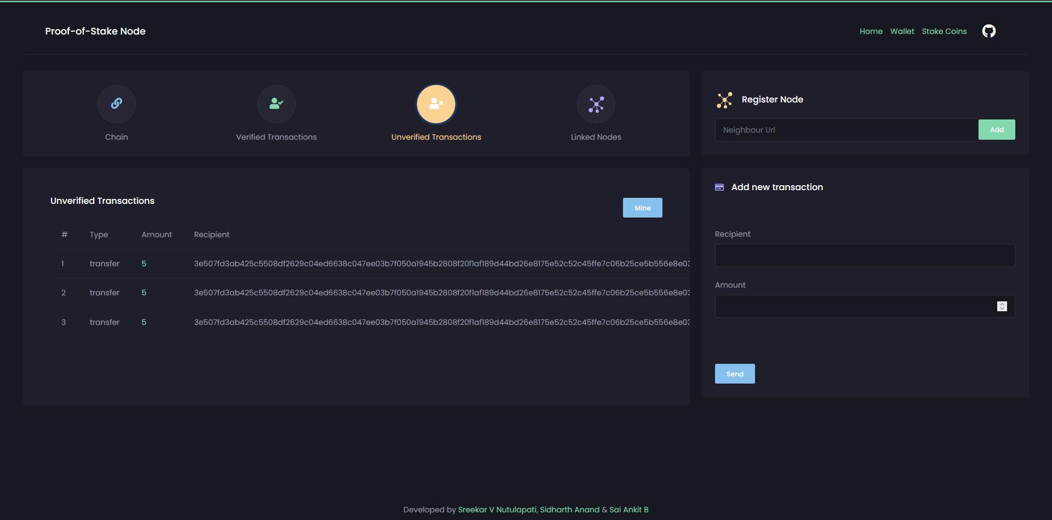
Task: Send the new transaction
Action: pos(734,374)
